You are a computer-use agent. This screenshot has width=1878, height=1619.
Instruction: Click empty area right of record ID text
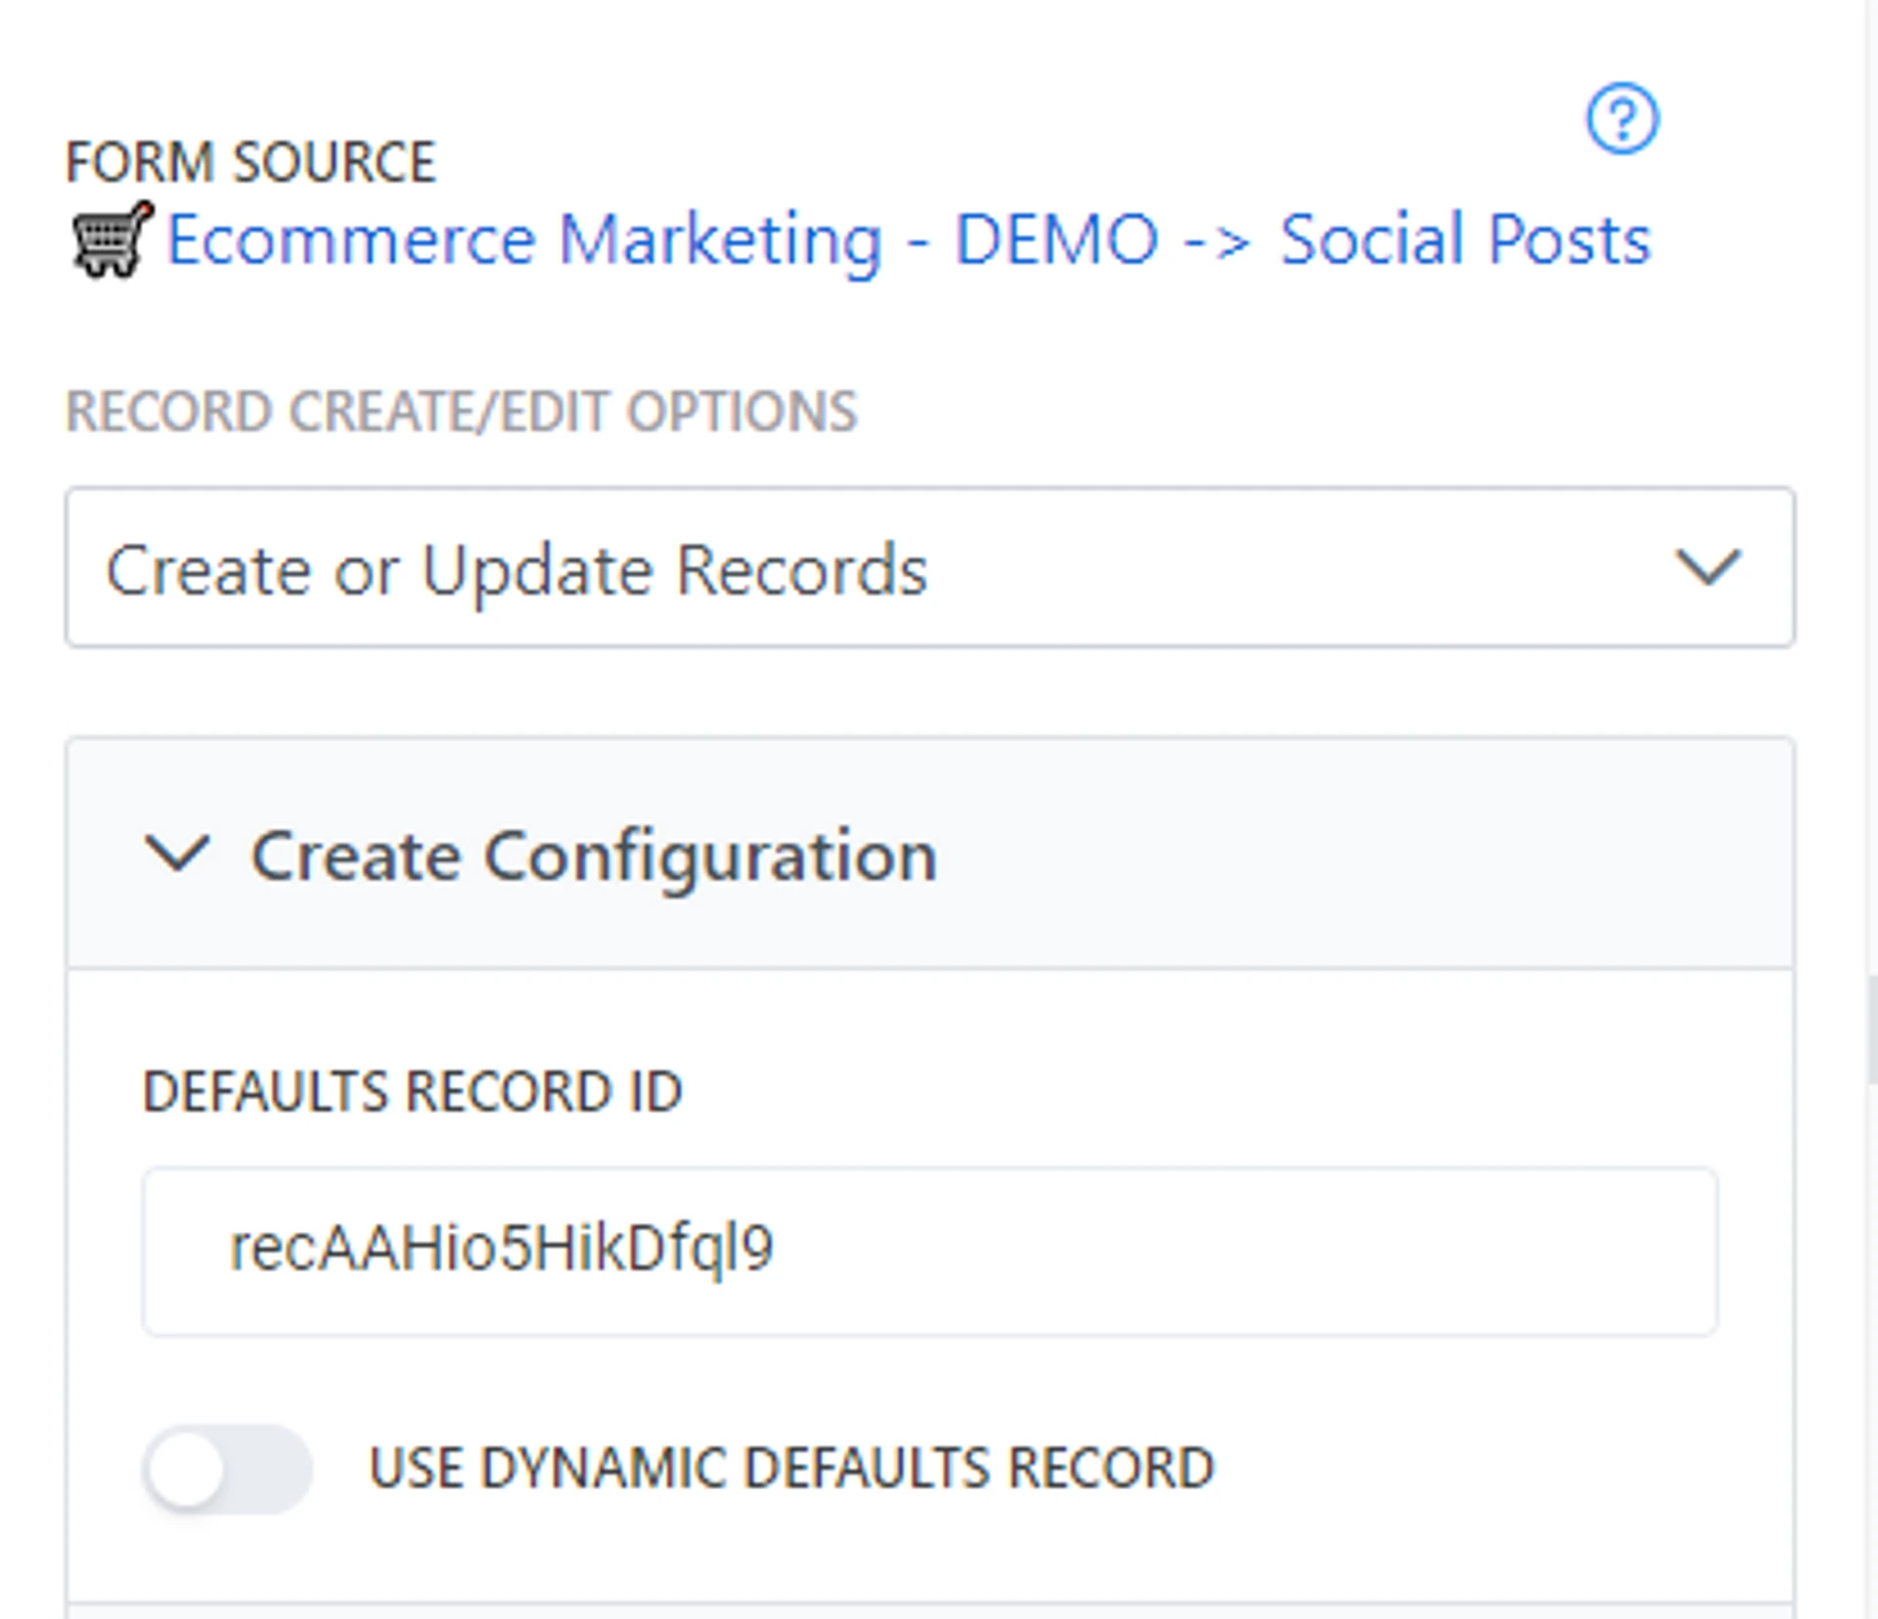pos(1272,1250)
